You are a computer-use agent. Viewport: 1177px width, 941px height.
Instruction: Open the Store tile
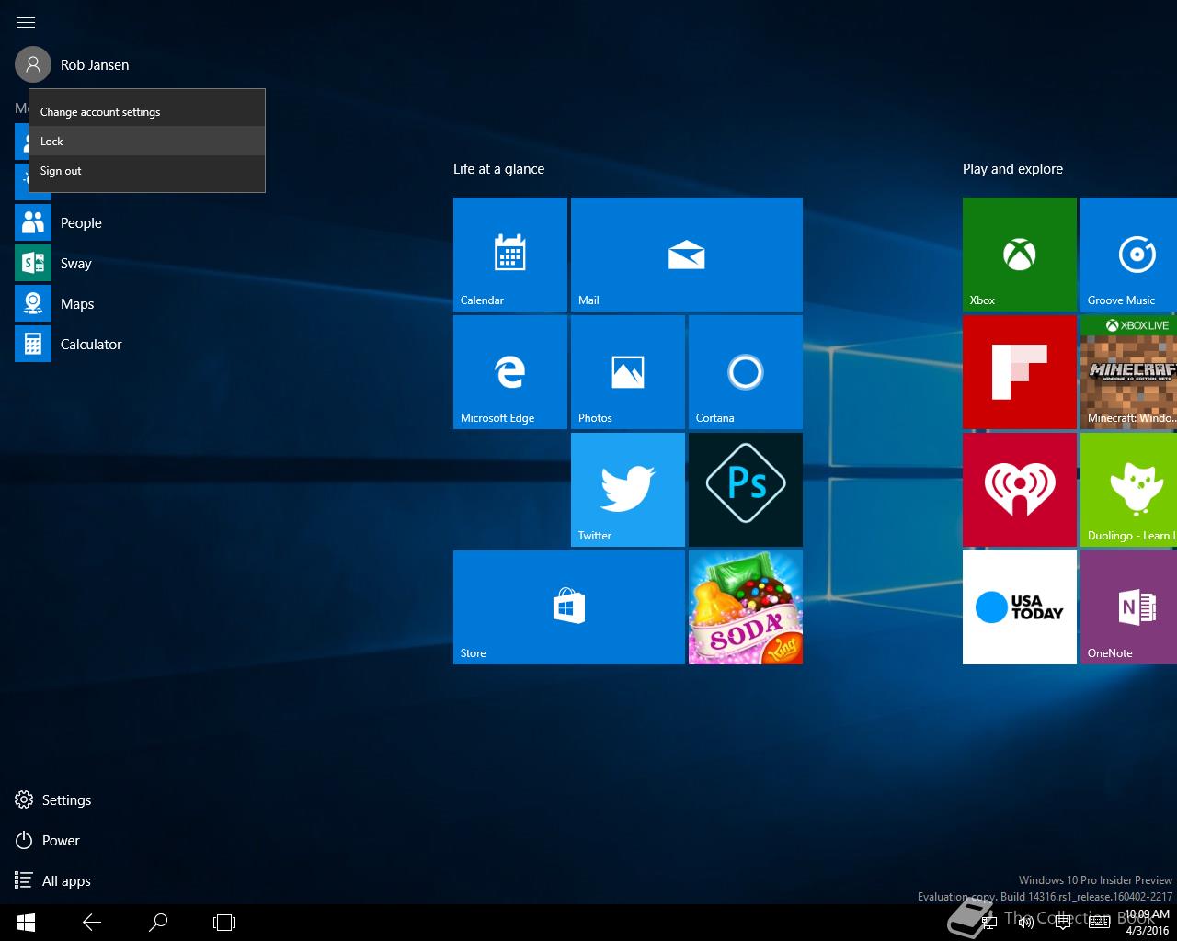click(569, 607)
